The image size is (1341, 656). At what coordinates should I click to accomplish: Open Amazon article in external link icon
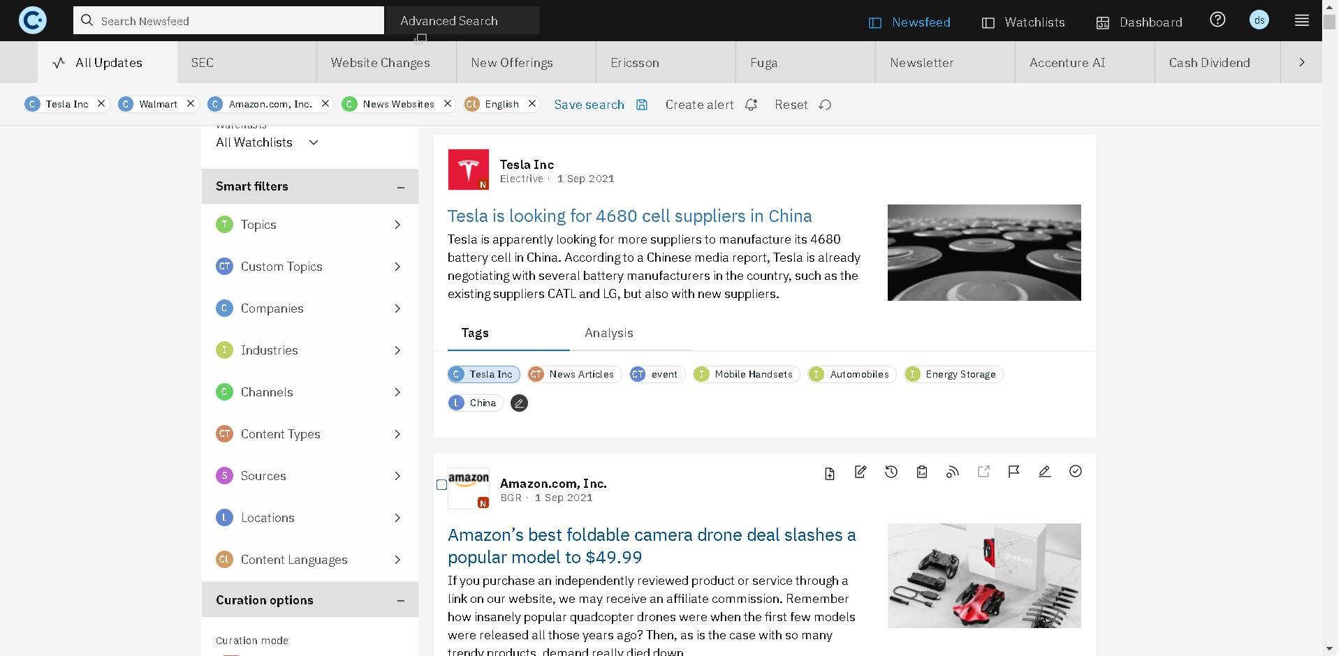pos(983,472)
